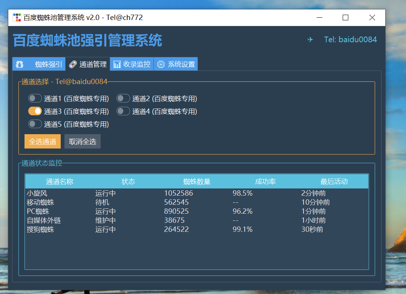This screenshot has width=406, height=294.
Task: Click the 最后活动 column header
Action: pyautogui.click(x=334, y=181)
